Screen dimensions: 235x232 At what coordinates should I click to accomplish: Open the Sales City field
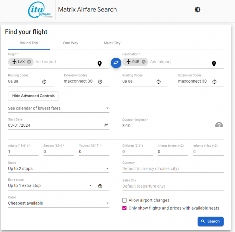point(173,186)
